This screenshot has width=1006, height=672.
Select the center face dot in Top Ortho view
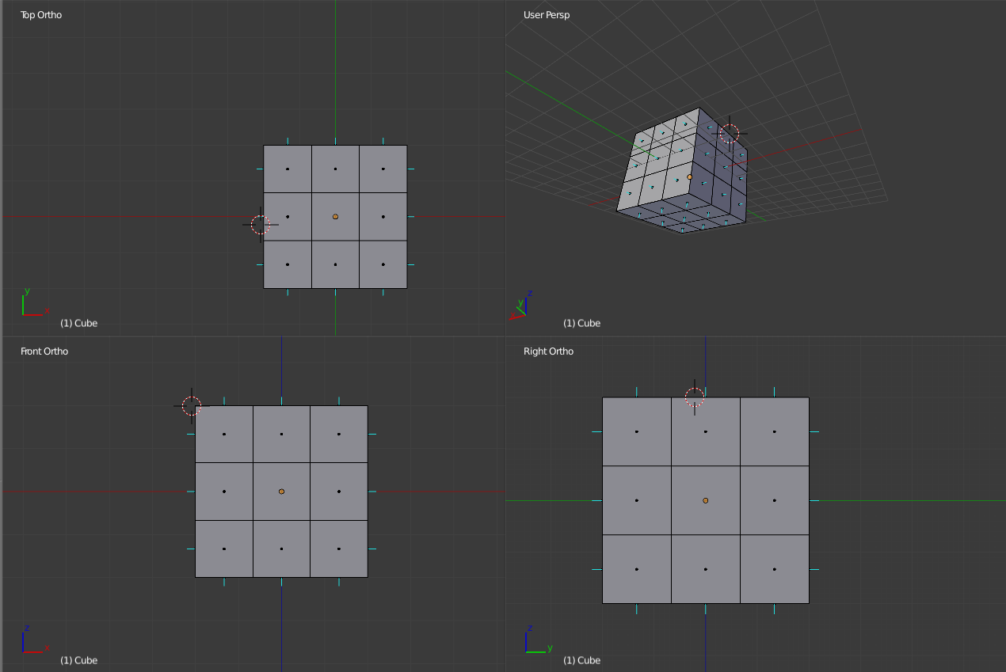coord(335,216)
